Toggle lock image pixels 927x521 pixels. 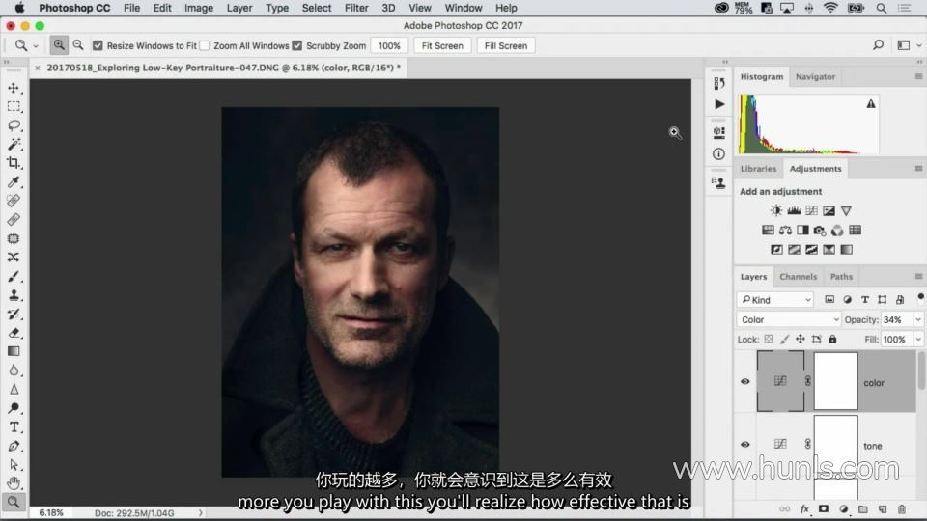[x=784, y=339]
